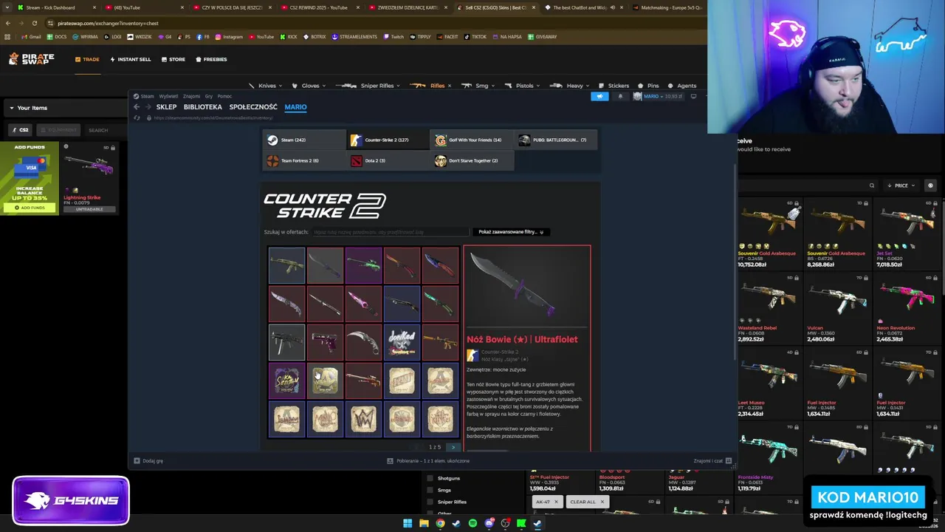Viewport: 945px width, 532px height.
Task: Open the STREAMELEMENTS bookmark
Action: (x=354, y=36)
